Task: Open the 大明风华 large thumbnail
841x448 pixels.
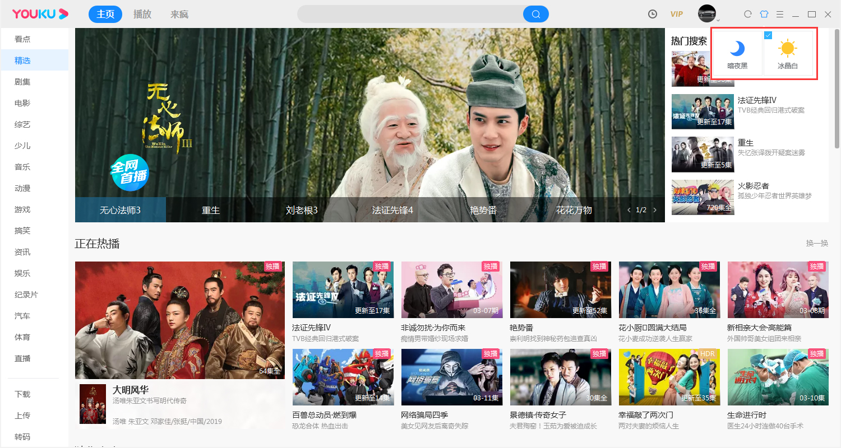Action: (179, 319)
